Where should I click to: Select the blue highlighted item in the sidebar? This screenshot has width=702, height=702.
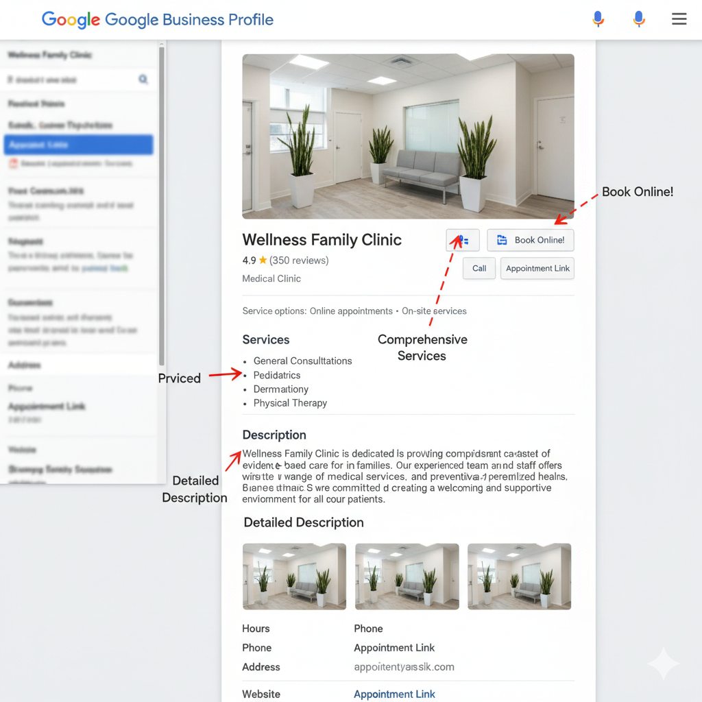(78, 145)
